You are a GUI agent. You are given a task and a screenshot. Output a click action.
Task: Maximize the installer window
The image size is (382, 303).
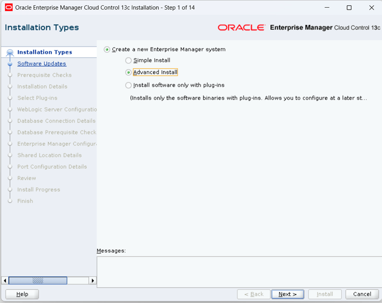tap(349, 8)
